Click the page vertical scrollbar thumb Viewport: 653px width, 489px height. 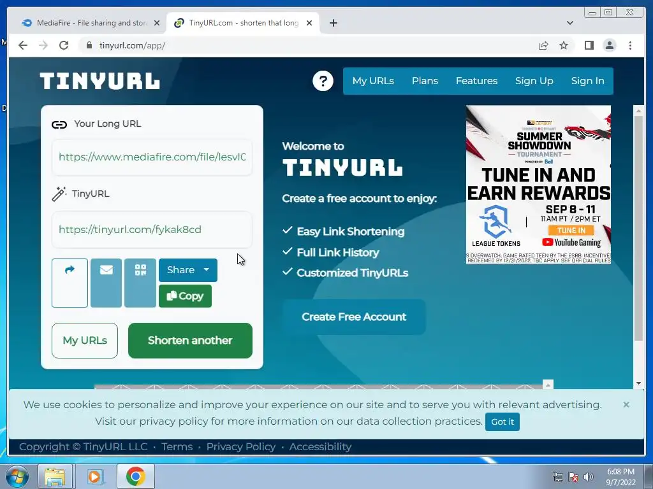(x=638, y=228)
